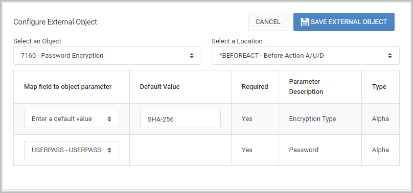Open the Select a Location dropdown

pos(306,56)
